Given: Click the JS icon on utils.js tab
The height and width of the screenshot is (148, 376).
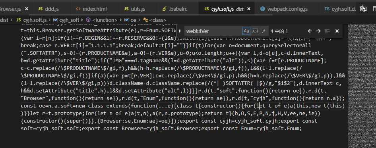Looking at the screenshot, I should [126, 9].
